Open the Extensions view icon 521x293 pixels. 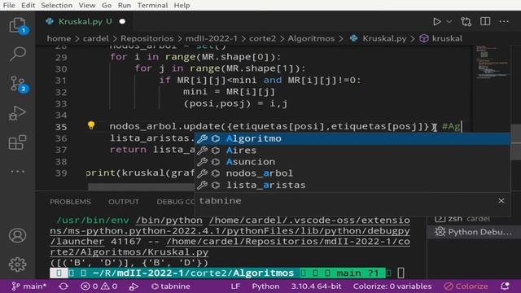17,142
